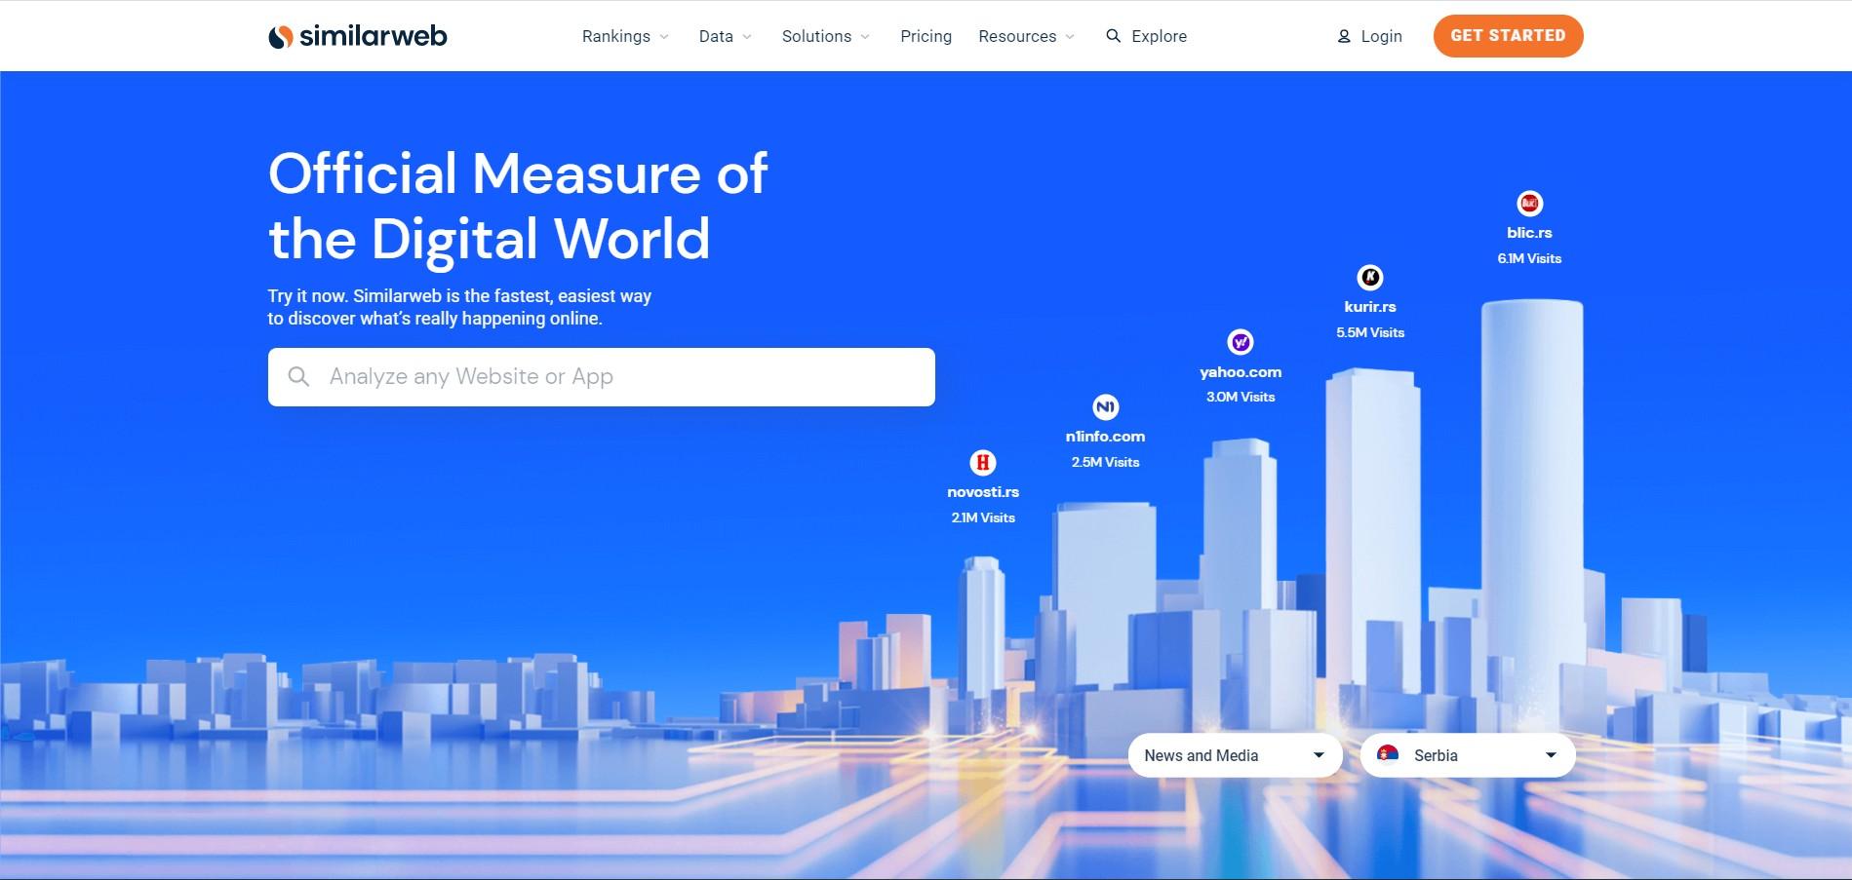Viewport: 1852px width, 880px height.
Task: Click the 2.1M Visits text
Action: point(983,517)
